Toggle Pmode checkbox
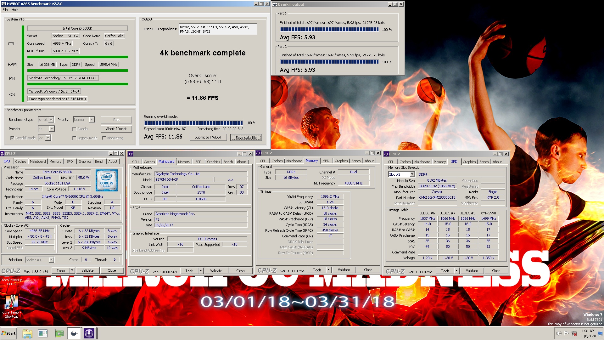The height and width of the screenshot is (340, 604). [74, 129]
